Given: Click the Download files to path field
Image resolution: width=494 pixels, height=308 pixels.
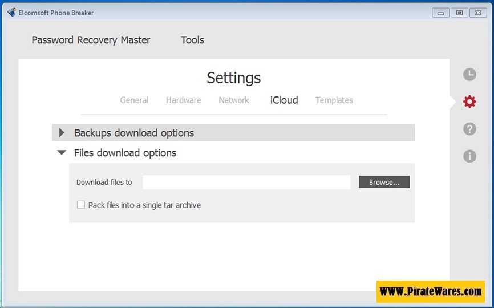Looking at the screenshot, I should tap(246, 183).
